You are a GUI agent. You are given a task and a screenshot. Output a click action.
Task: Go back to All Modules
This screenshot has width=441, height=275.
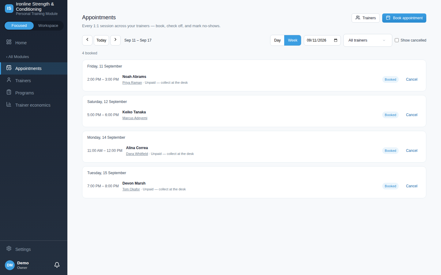18,57
